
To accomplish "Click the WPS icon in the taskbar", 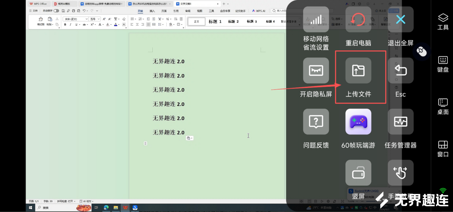I will (126, 207).
